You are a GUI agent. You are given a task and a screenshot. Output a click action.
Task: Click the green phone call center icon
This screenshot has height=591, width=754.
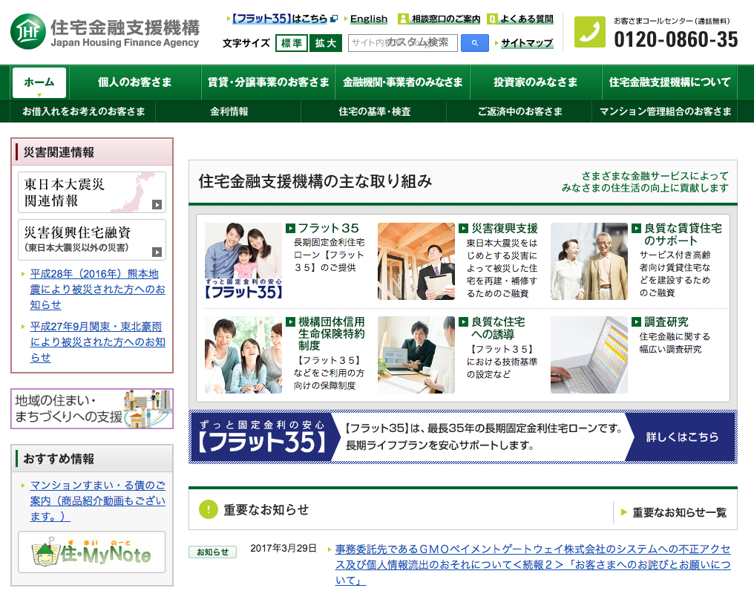(591, 32)
